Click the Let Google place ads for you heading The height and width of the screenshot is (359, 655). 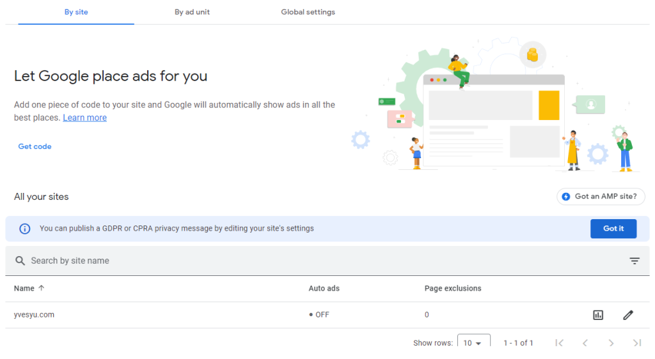coord(111,76)
